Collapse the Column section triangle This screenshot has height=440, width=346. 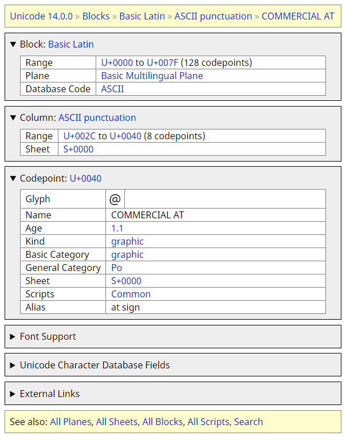pyautogui.click(x=13, y=117)
